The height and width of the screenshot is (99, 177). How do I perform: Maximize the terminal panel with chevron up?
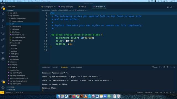(x=171, y=67)
